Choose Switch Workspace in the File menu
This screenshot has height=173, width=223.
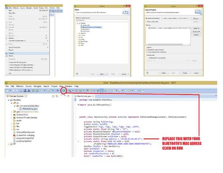point(27,47)
